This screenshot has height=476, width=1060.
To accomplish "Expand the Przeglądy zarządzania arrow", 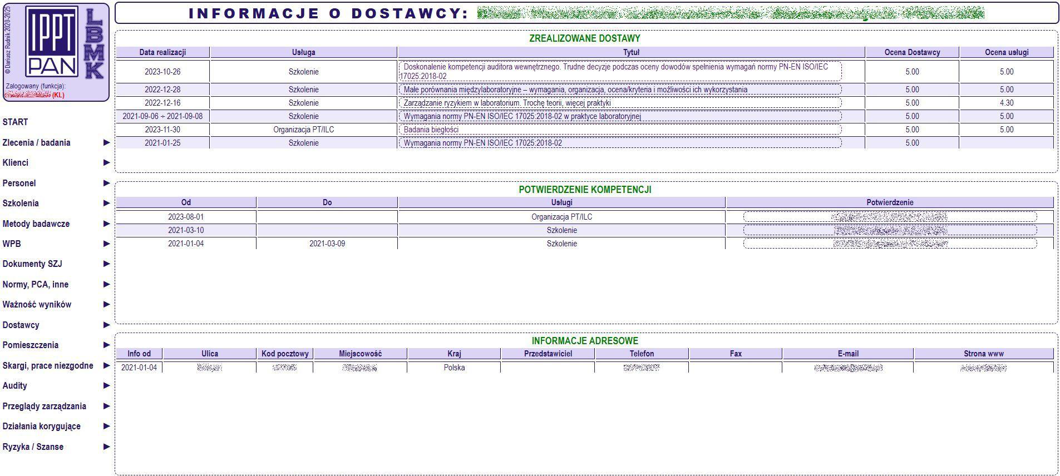I will coord(106,406).
